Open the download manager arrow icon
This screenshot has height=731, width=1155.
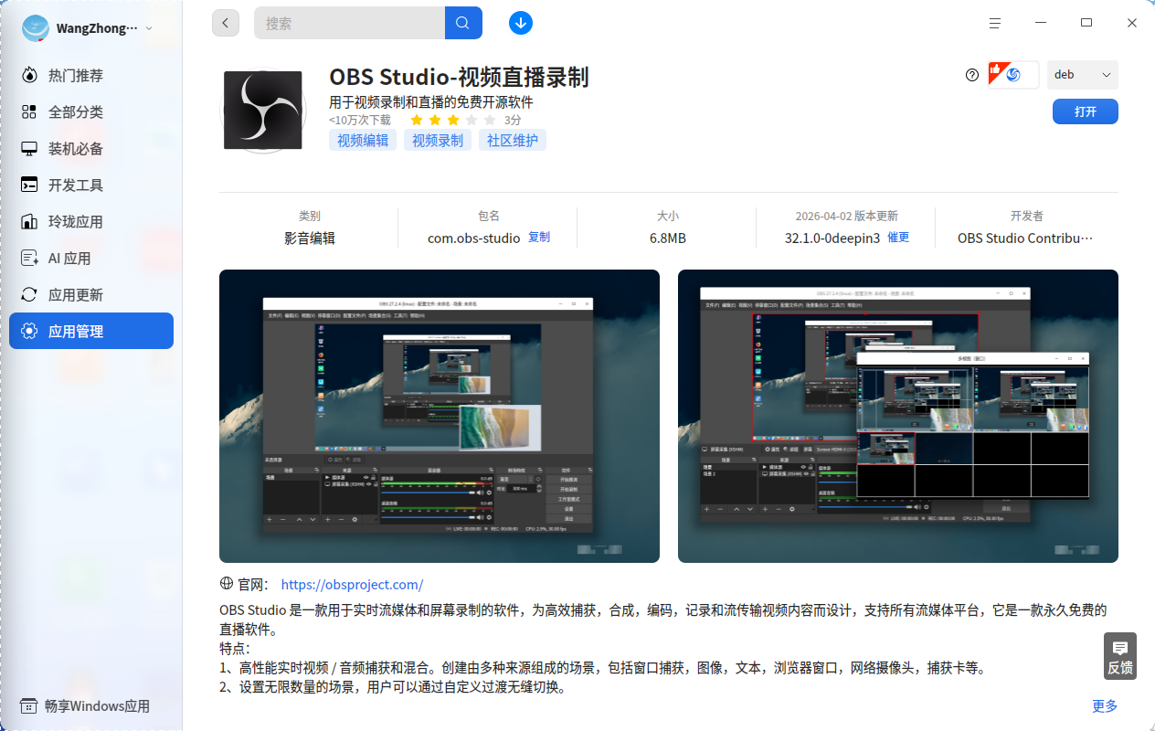521,23
